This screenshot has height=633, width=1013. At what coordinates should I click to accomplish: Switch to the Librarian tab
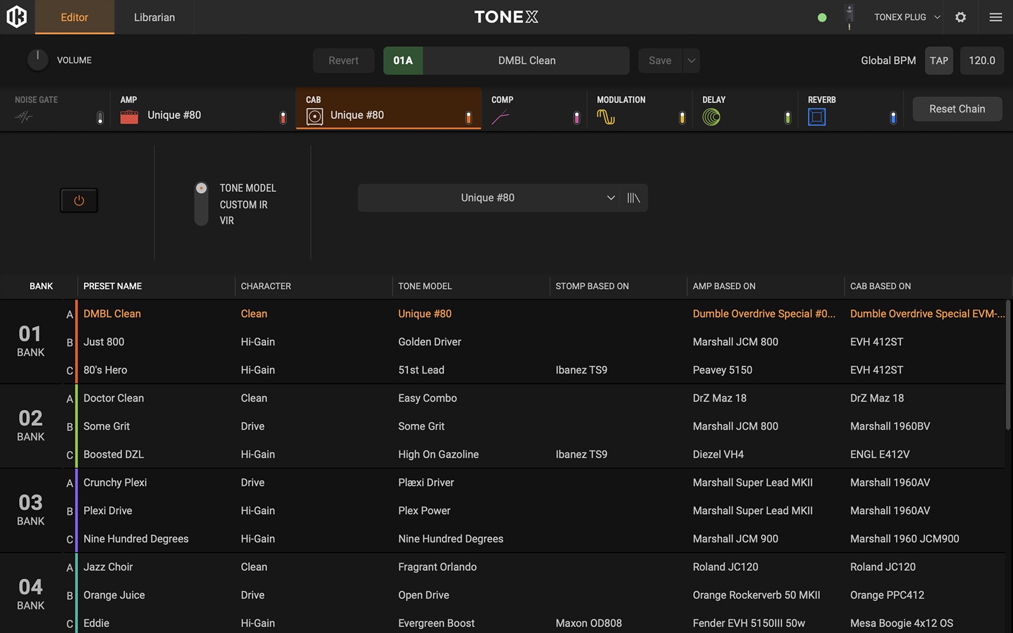tap(154, 17)
